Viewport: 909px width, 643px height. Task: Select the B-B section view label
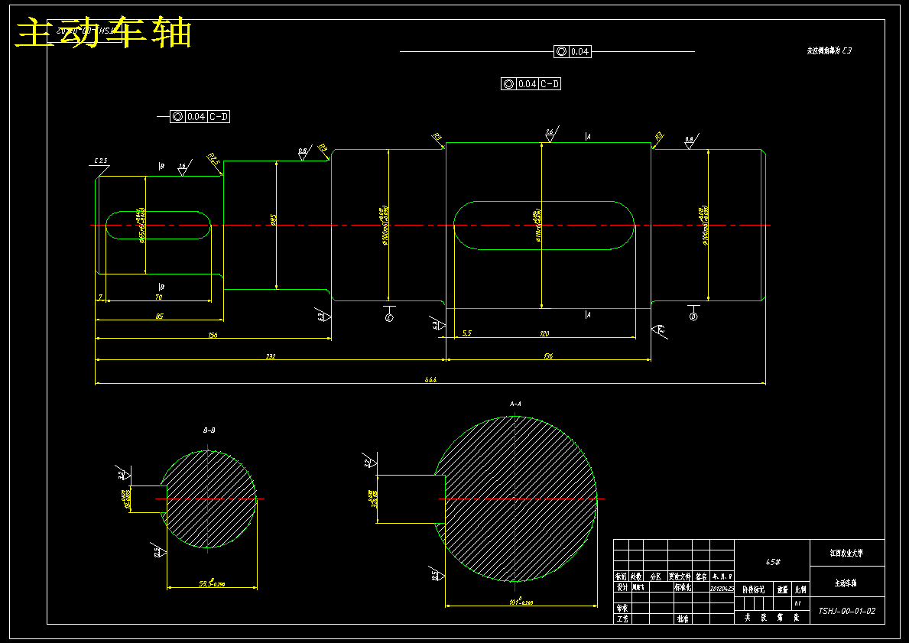click(209, 430)
